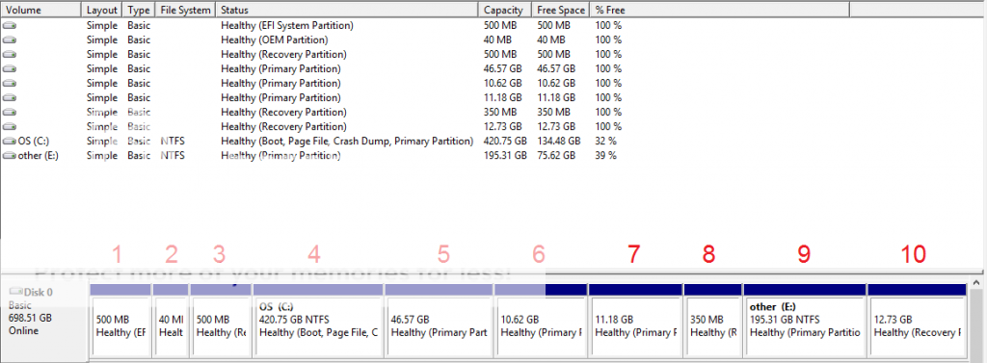The width and height of the screenshot is (987, 363).
Task: Click 'Healthy (OEM Partition)' status text
Action: click(275, 40)
